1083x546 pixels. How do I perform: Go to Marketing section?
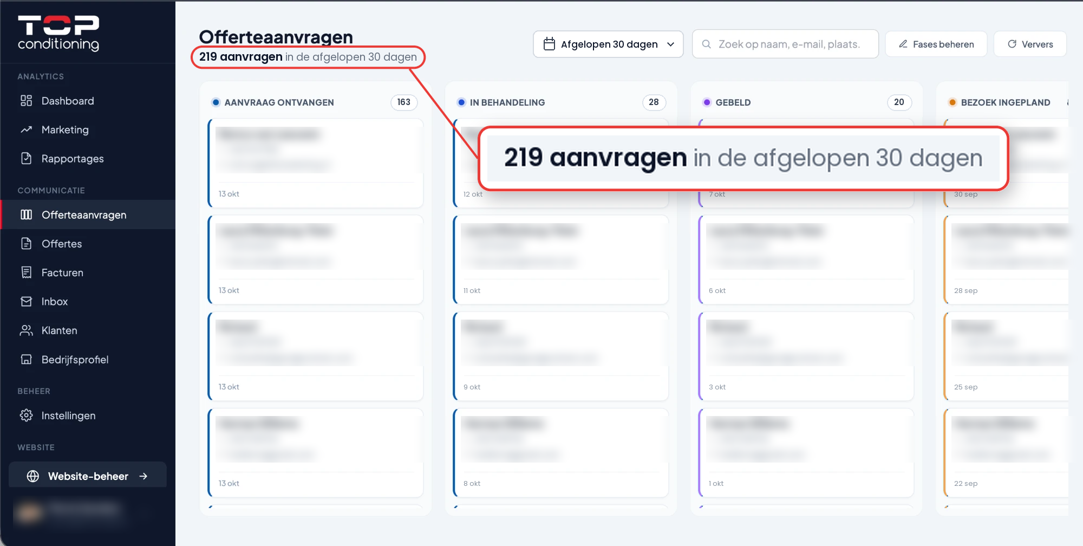pyautogui.click(x=88, y=129)
